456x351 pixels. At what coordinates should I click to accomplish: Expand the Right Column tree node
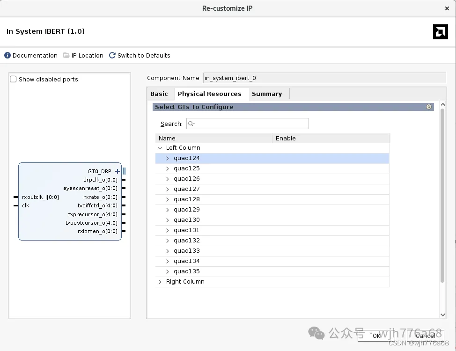160,282
